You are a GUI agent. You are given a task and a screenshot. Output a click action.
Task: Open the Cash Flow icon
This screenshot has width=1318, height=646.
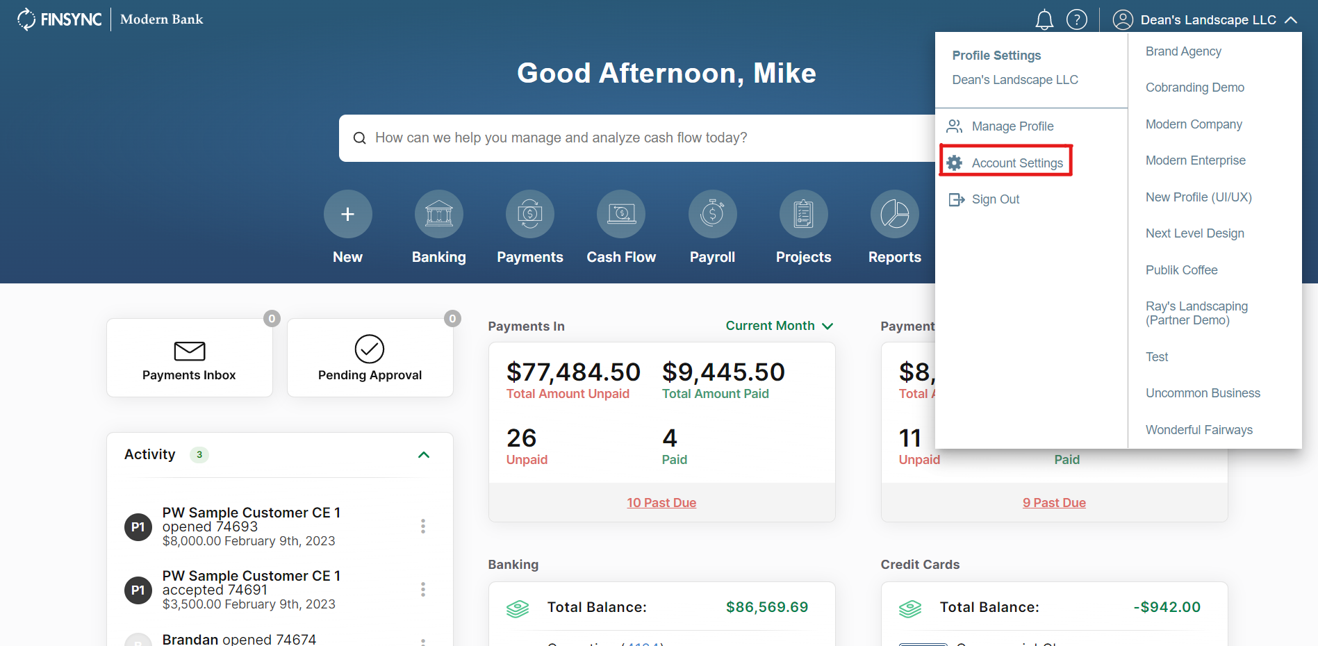point(620,214)
